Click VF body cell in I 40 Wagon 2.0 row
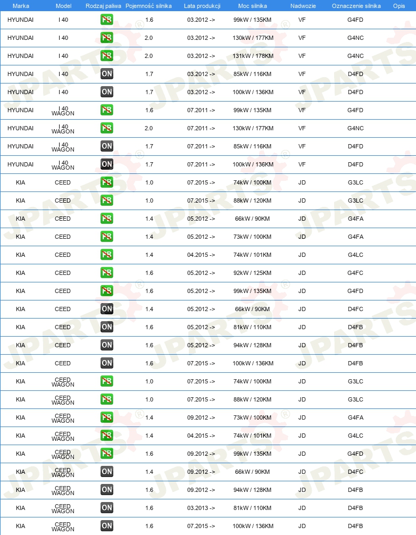416x535 pixels. (302, 128)
